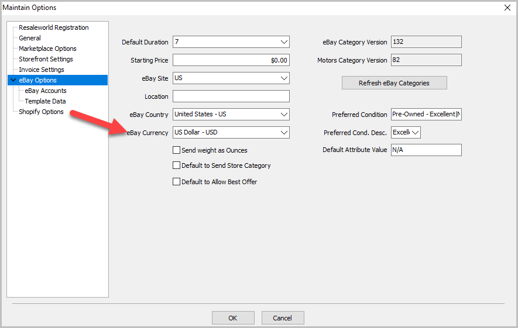
Task: Click the Location text field
Action: [231, 96]
